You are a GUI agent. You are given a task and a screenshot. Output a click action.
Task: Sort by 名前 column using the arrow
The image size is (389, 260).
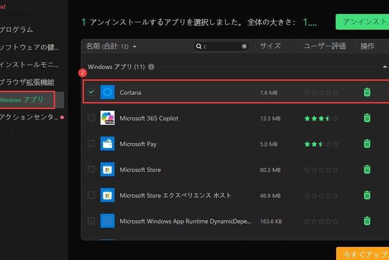(x=135, y=46)
